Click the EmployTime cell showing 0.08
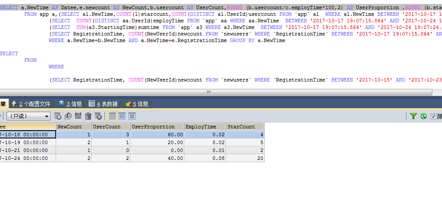The width and height of the screenshot is (442, 202). [205, 158]
